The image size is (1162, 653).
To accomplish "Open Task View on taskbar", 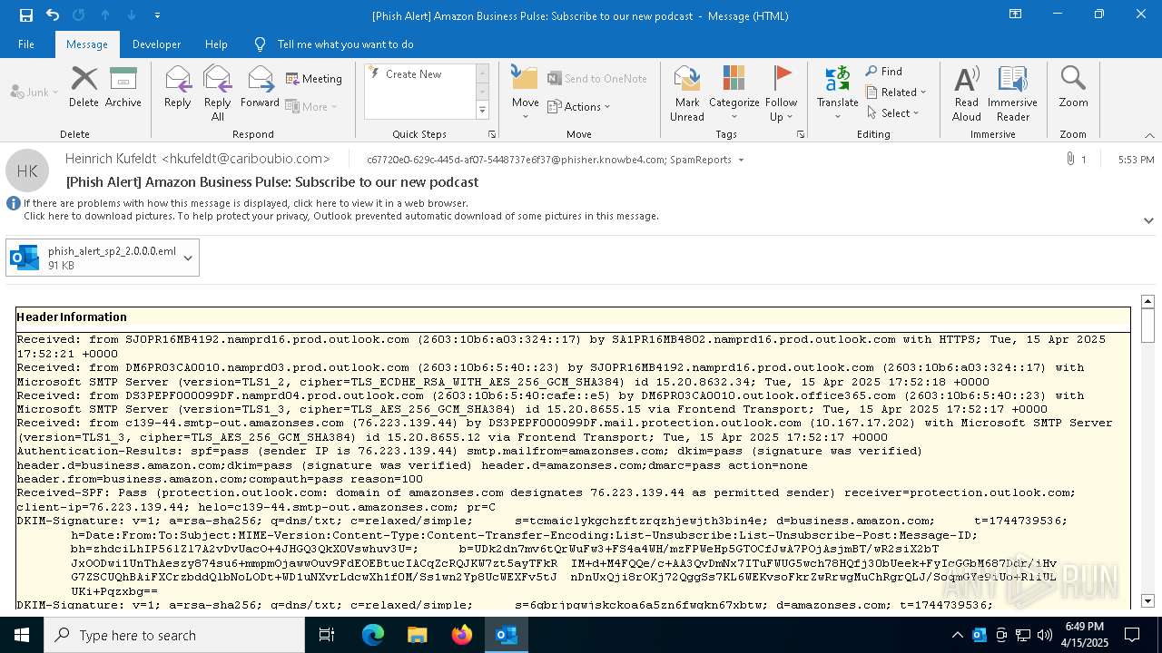I will tap(327, 635).
